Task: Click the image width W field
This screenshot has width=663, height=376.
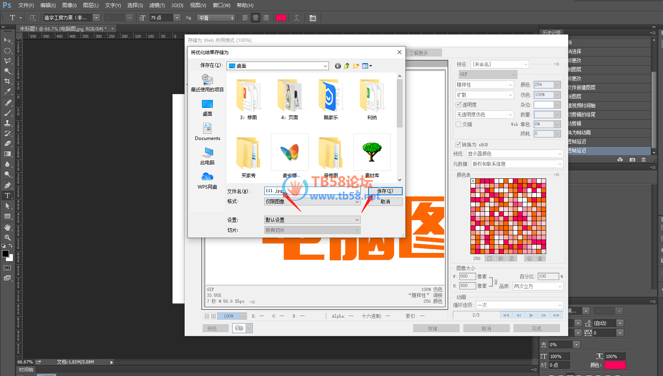Action: click(468, 276)
